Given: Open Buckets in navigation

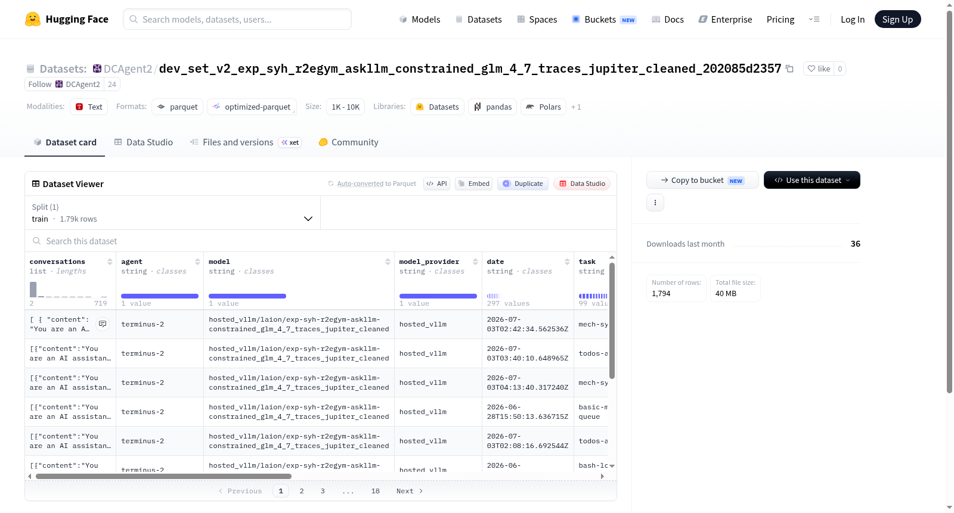Looking at the screenshot, I should (604, 19).
